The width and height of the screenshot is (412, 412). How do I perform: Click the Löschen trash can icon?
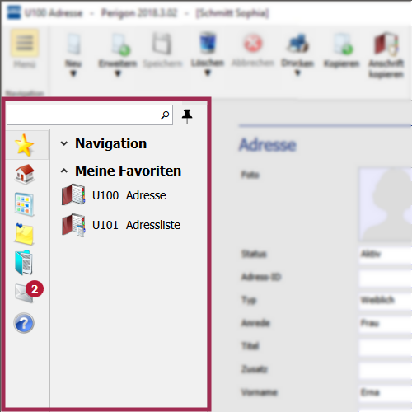click(208, 43)
